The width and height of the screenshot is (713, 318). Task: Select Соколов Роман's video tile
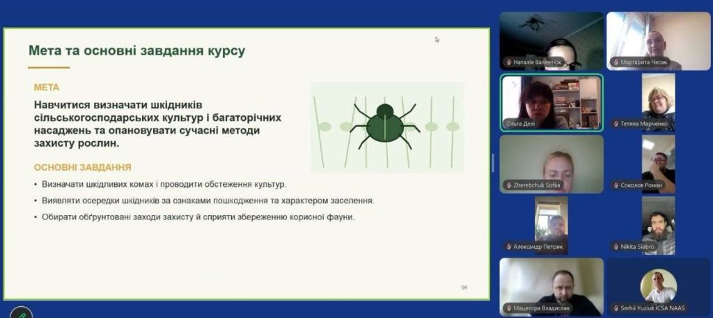(658, 165)
